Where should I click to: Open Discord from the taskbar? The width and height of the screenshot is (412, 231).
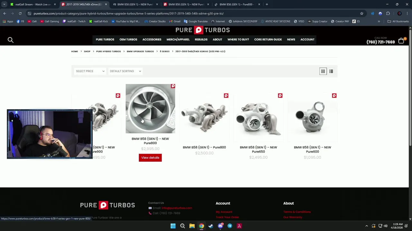pyautogui.click(x=220, y=226)
